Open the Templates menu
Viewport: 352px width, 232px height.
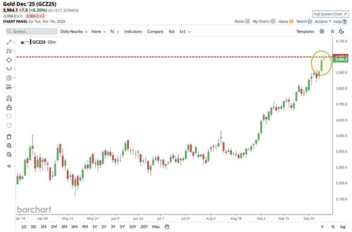305,32
